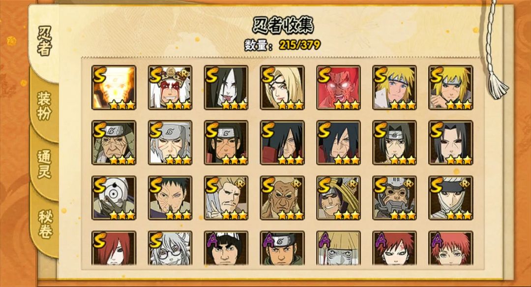Select the red-skinned glowing-eyed ninja portrait
The width and height of the screenshot is (531, 287).
[x=338, y=88]
